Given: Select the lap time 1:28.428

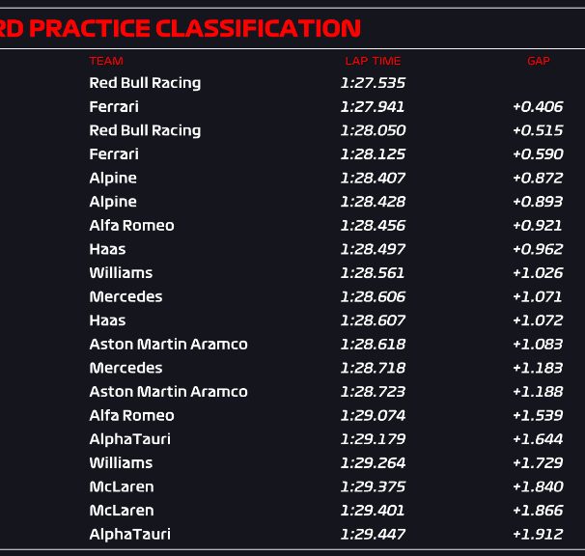Looking at the screenshot, I should [373, 202].
